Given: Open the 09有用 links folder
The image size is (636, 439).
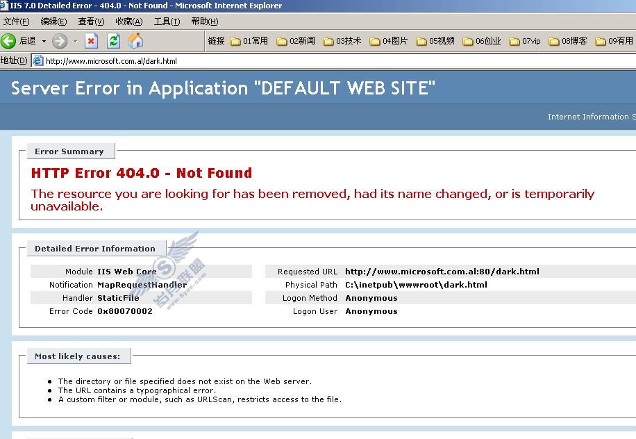Looking at the screenshot, I should 614,41.
